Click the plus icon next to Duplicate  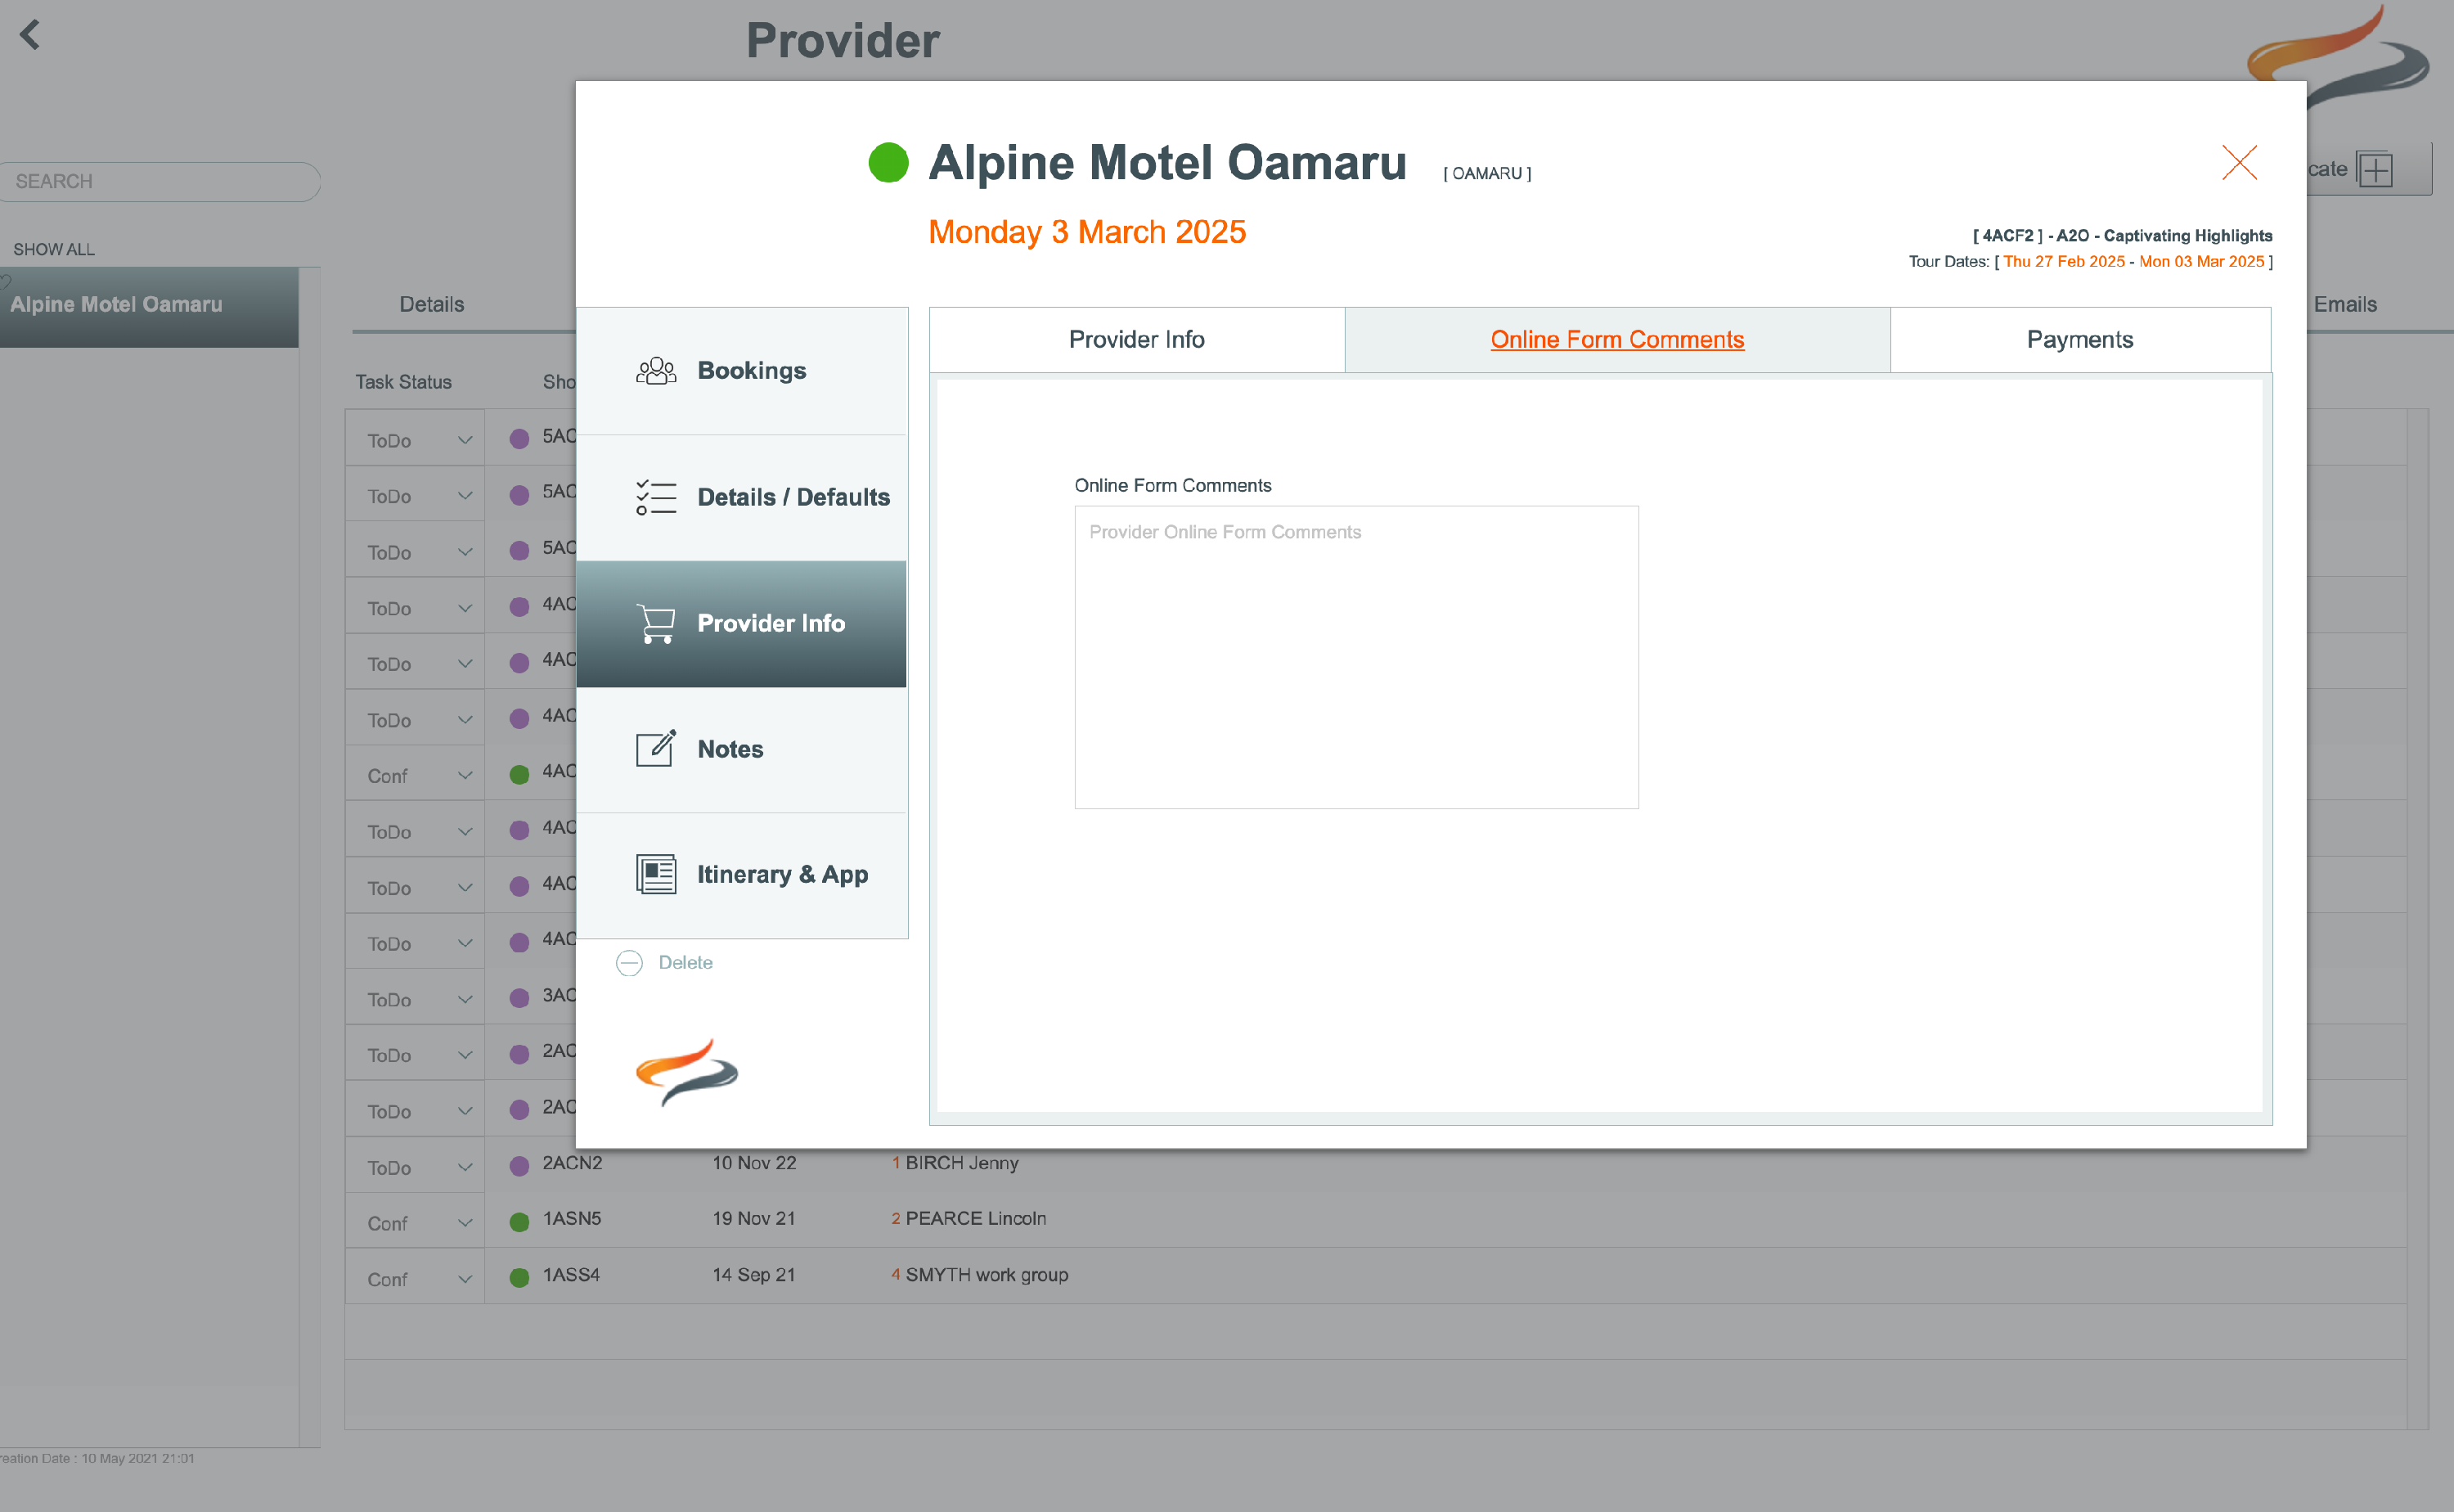(2374, 170)
